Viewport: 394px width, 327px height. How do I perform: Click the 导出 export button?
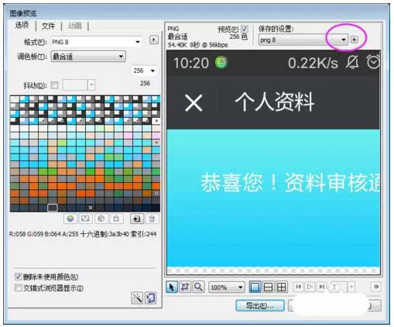click(260, 306)
